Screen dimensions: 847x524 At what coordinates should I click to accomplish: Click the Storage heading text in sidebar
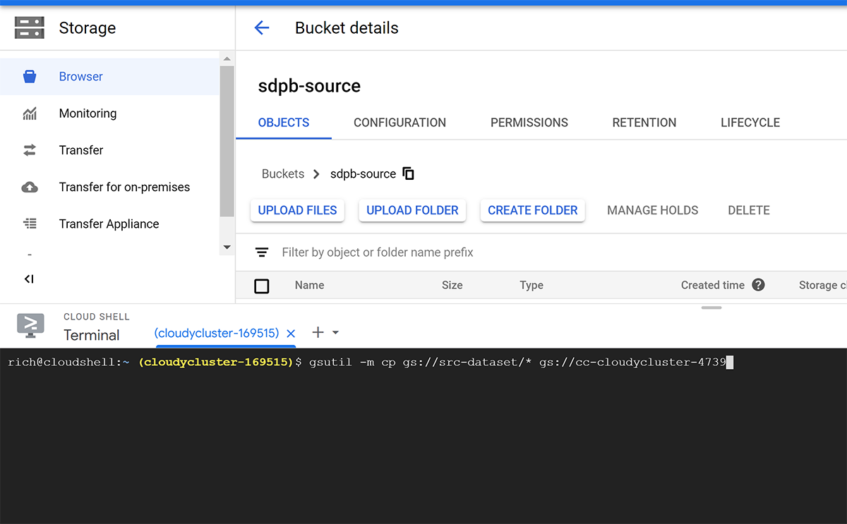[x=88, y=28]
